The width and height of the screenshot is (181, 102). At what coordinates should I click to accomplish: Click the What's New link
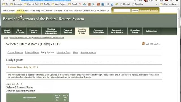coord(9,11)
